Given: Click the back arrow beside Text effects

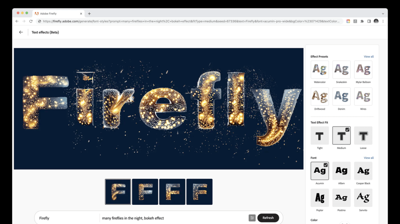Looking at the screenshot, I should [x=21, y=32].
